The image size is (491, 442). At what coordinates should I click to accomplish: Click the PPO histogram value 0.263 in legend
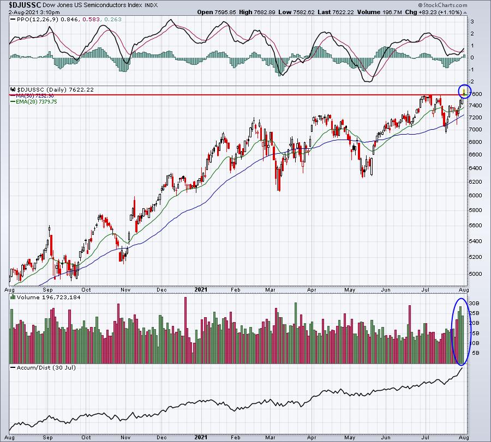[x=113, y=20]
